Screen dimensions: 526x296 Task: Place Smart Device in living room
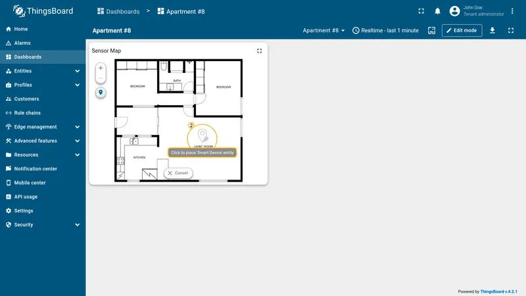click(203, 137)
